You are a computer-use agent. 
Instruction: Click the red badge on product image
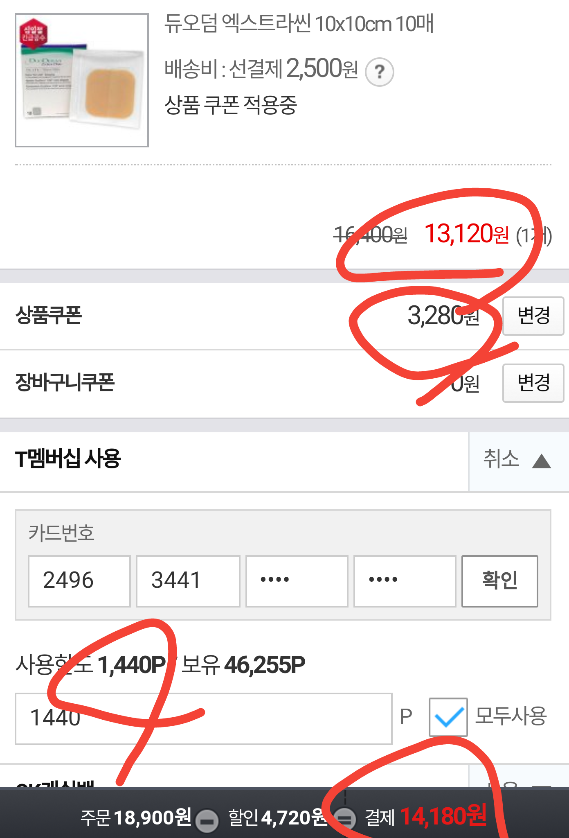tap(34, 34)
